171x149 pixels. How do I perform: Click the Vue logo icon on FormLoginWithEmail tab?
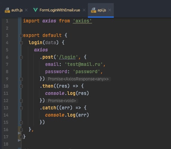[x=36, y=10]
